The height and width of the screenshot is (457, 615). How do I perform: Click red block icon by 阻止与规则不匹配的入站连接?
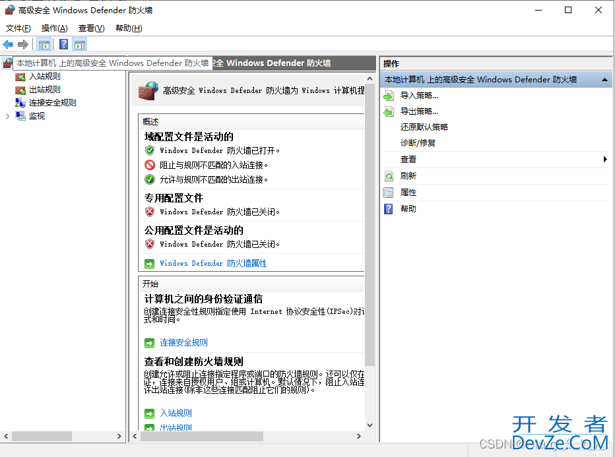150,165
